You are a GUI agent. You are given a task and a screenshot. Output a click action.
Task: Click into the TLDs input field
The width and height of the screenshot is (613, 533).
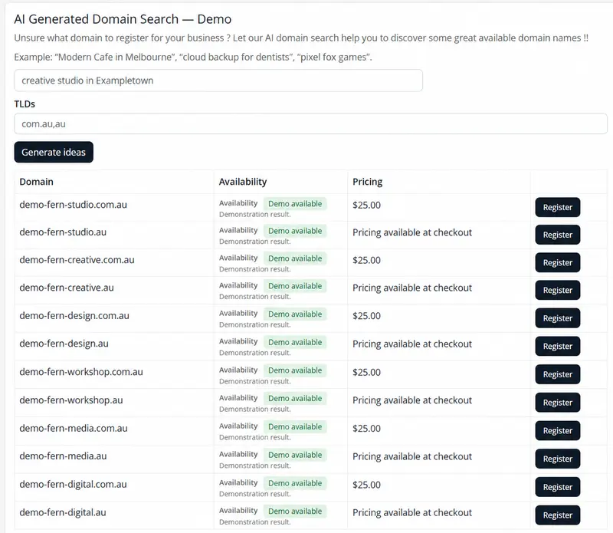pos(310,123)
